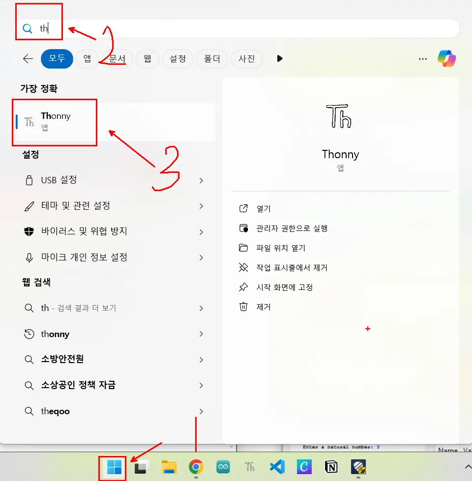Click large Thonny logo in preview pane

pos(339,116)
